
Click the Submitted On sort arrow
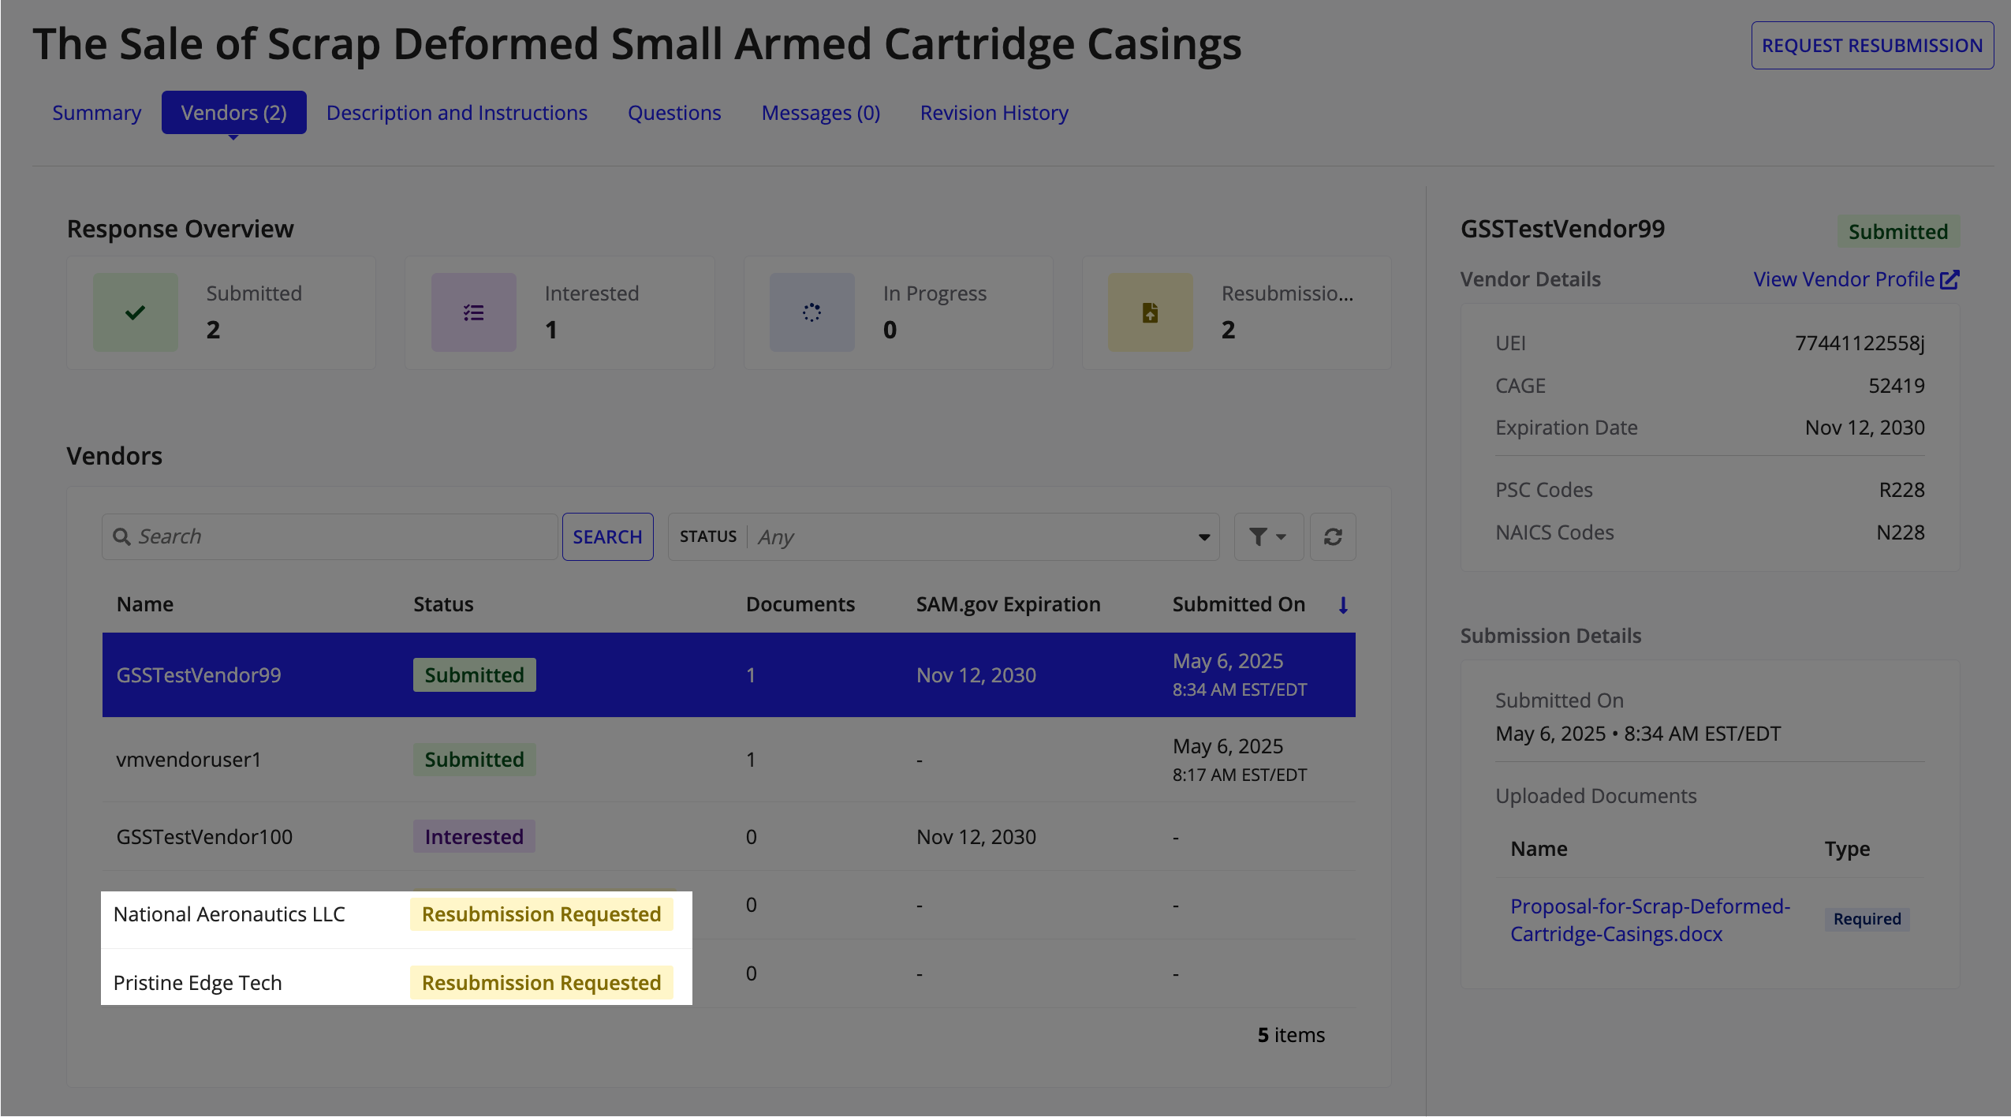[1343, 605]
